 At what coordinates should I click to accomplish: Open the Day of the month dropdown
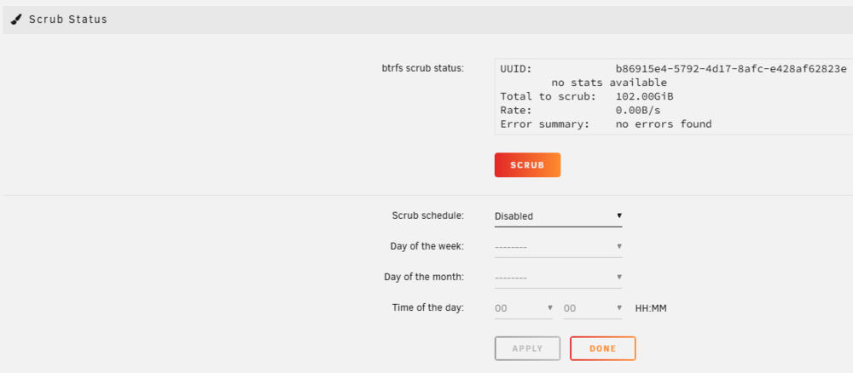pos(558,278)
